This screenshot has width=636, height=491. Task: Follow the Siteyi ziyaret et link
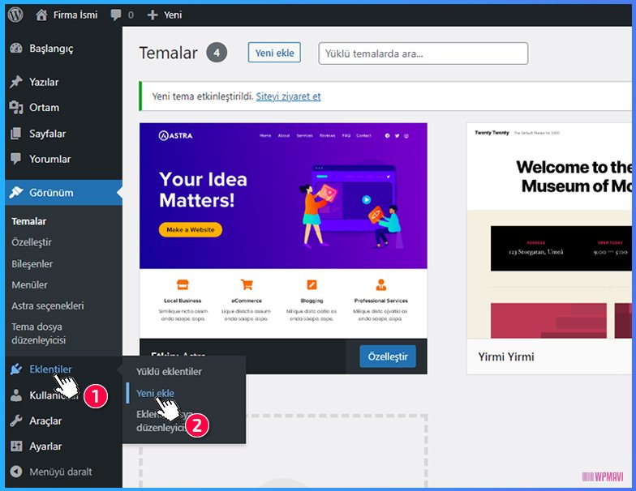click(x=289, y=96)
